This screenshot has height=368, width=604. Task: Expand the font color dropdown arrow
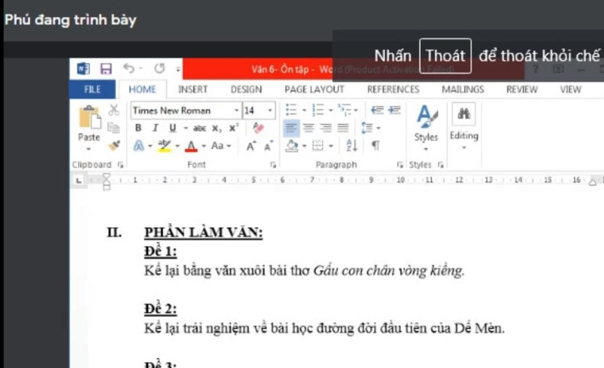(203, 146)
